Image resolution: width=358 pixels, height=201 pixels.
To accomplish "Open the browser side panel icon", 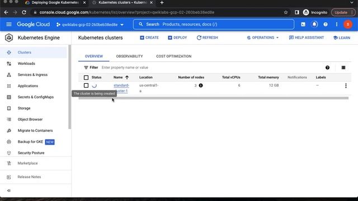I will (x=296, y=12).
